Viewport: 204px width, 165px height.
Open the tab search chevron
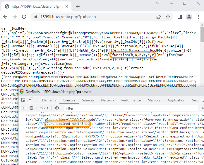(158, 3)
